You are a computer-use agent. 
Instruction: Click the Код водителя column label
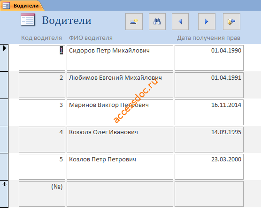(x=41, y=38)
